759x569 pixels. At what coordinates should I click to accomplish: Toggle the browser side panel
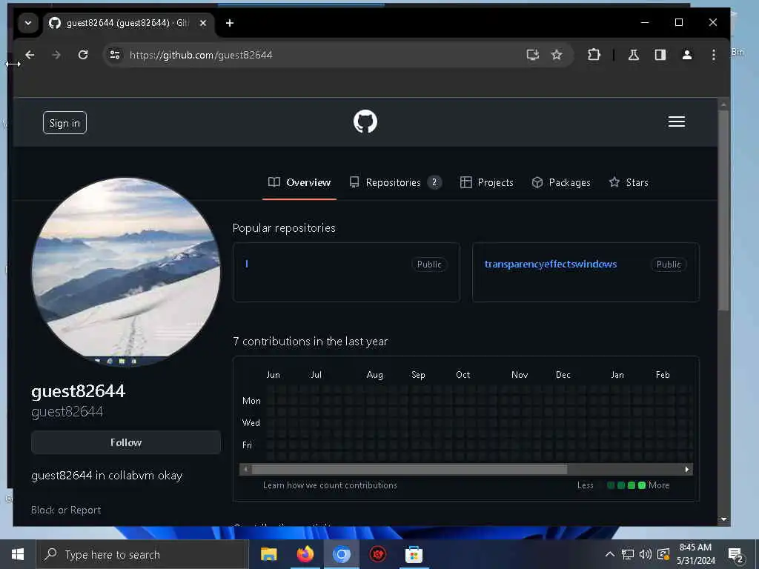[x=660, y=55]
